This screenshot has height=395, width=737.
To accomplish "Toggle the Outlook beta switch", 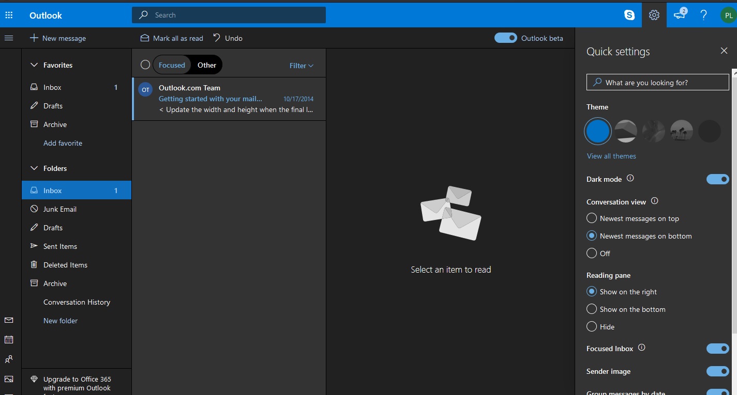I will (505, 38).
